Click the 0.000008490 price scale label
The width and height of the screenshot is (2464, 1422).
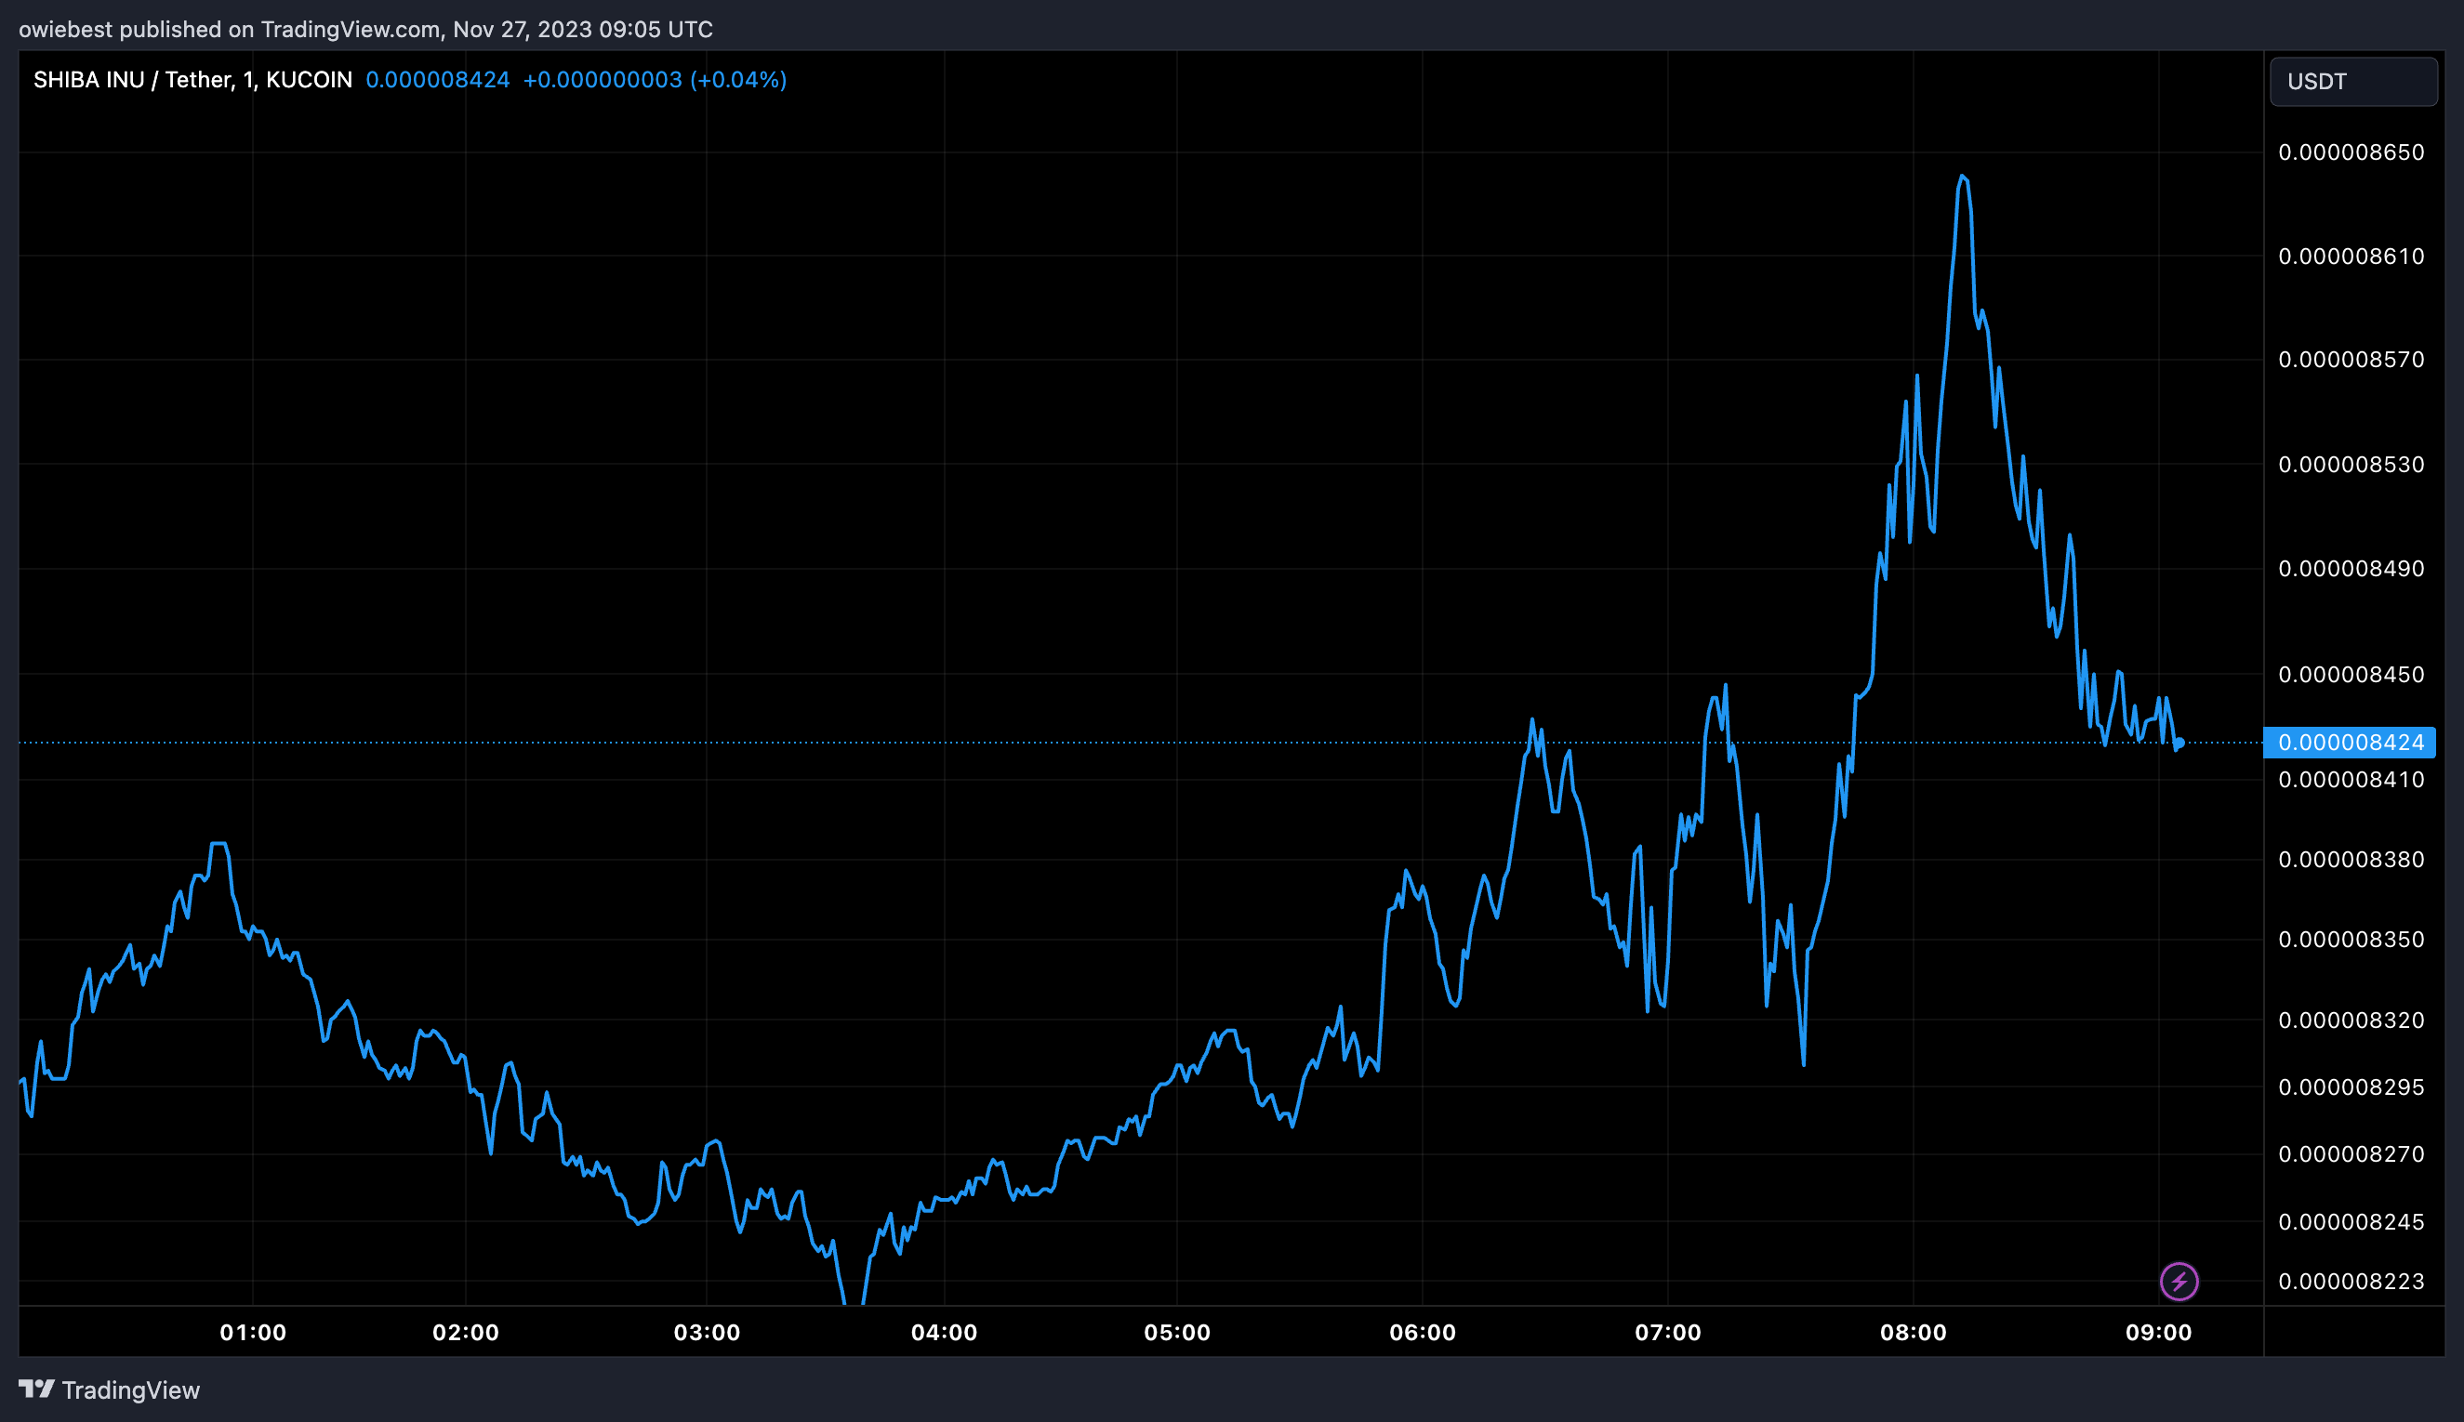tap(2350, 569)
